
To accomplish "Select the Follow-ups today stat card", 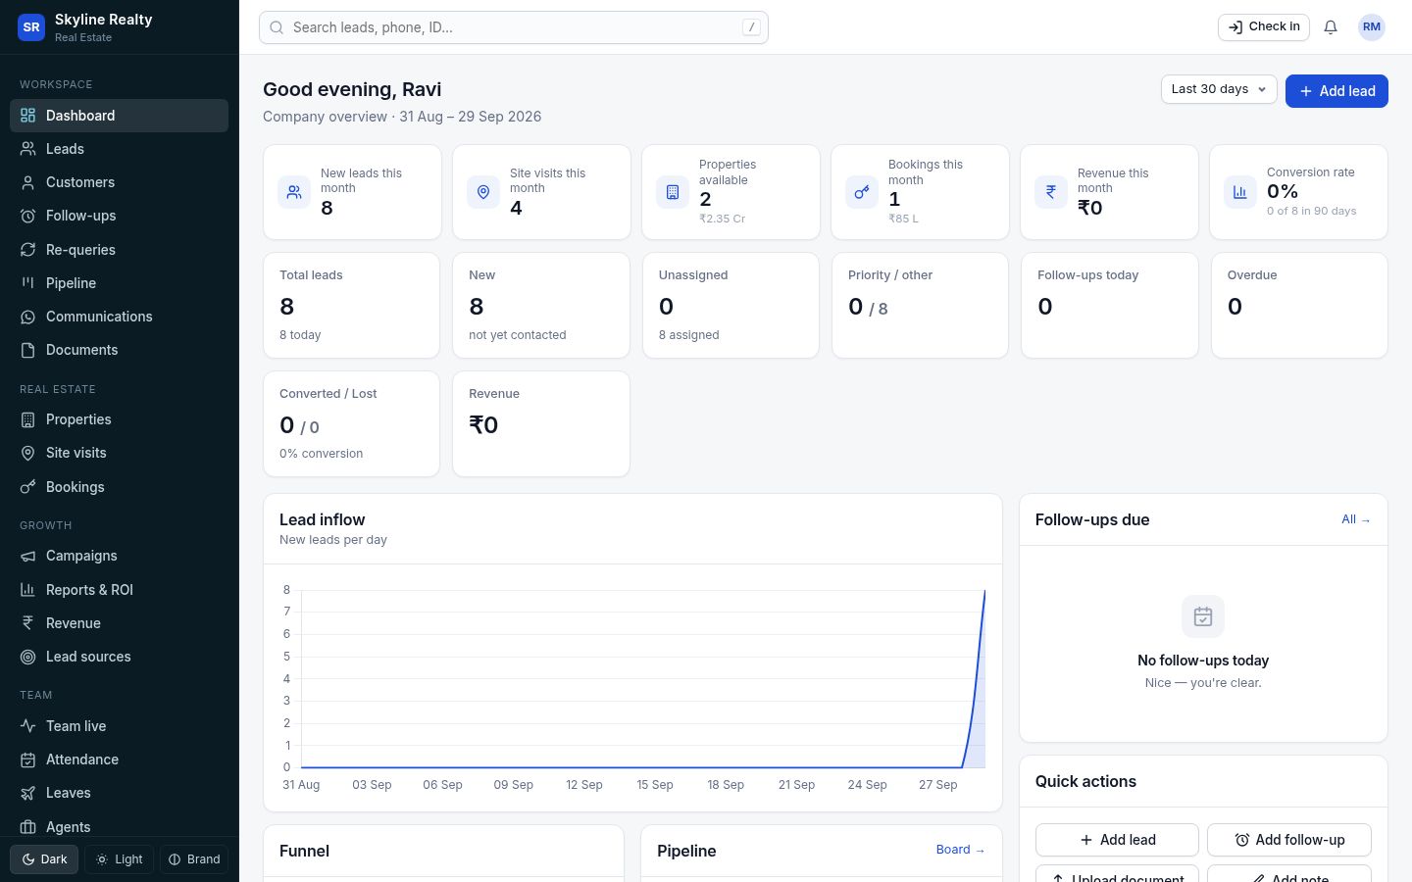I will (x=1110, y=305).
